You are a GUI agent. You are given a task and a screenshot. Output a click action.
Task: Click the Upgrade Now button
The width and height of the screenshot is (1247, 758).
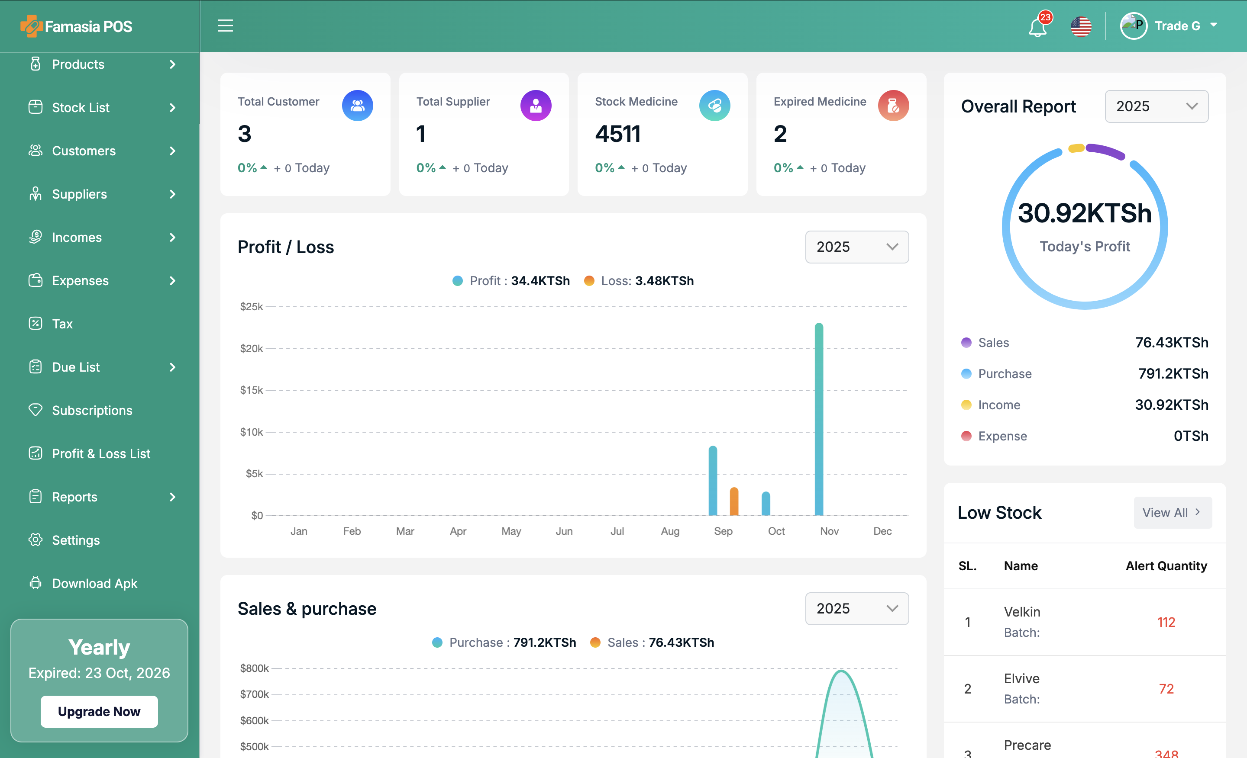[x=99, y=711]
